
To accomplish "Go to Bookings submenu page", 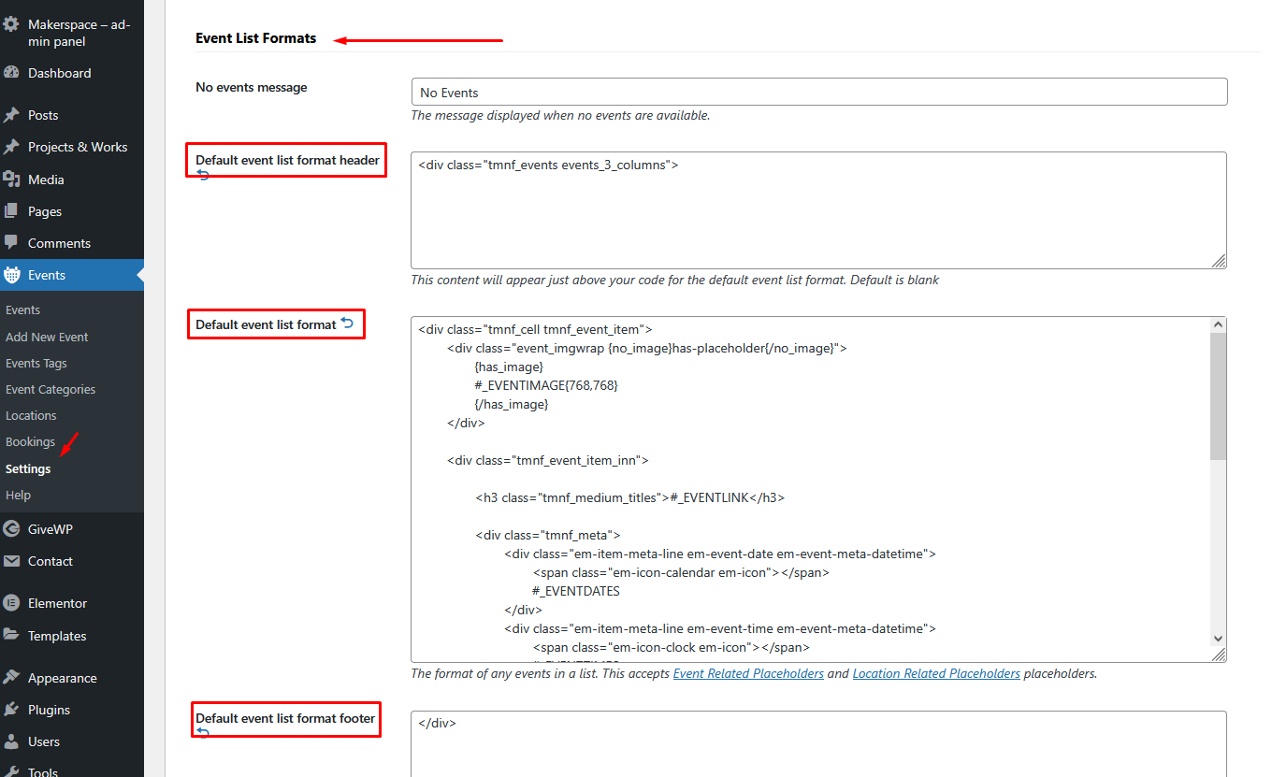I will tap(30, 441).
